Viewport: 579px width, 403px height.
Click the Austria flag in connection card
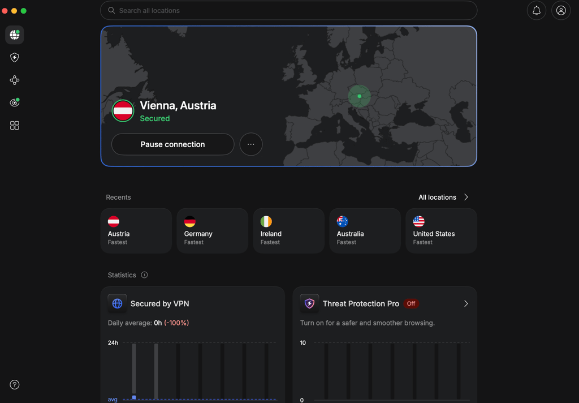point(123,110)
